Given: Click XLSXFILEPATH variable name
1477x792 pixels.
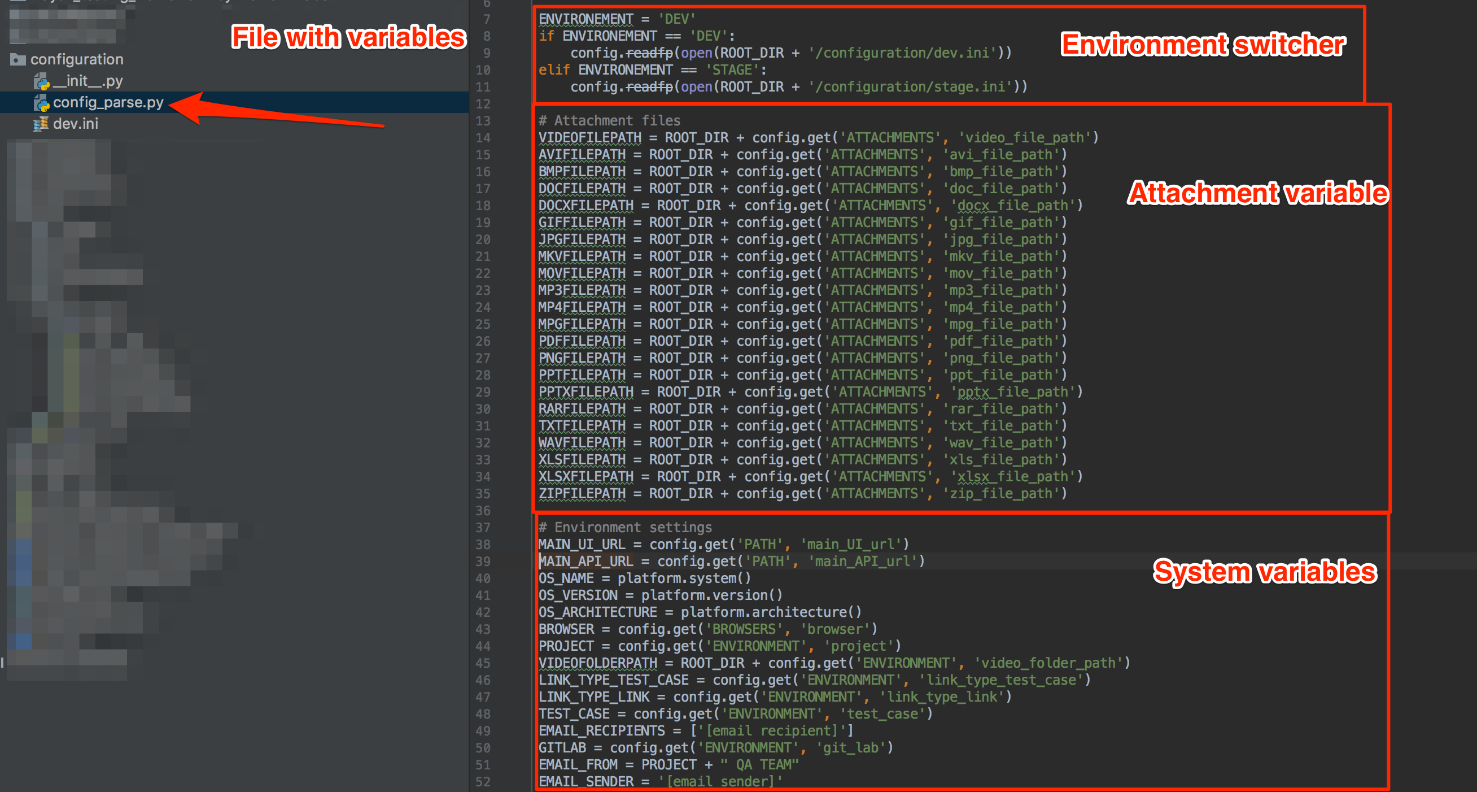Looking at the screenshot, I should [586, 477].
